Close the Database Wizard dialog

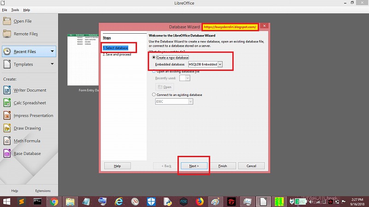coord(264,26)
